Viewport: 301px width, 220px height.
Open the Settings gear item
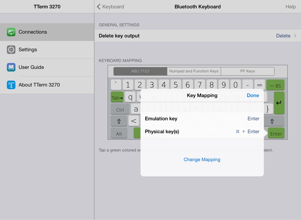click(11, 49)
